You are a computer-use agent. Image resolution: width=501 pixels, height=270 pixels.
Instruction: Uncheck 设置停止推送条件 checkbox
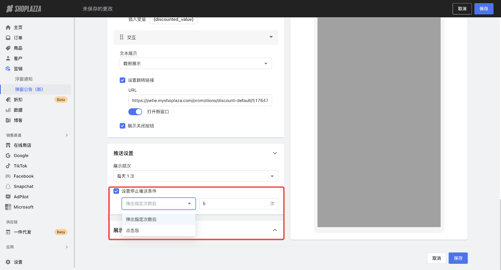click(116, 191)
